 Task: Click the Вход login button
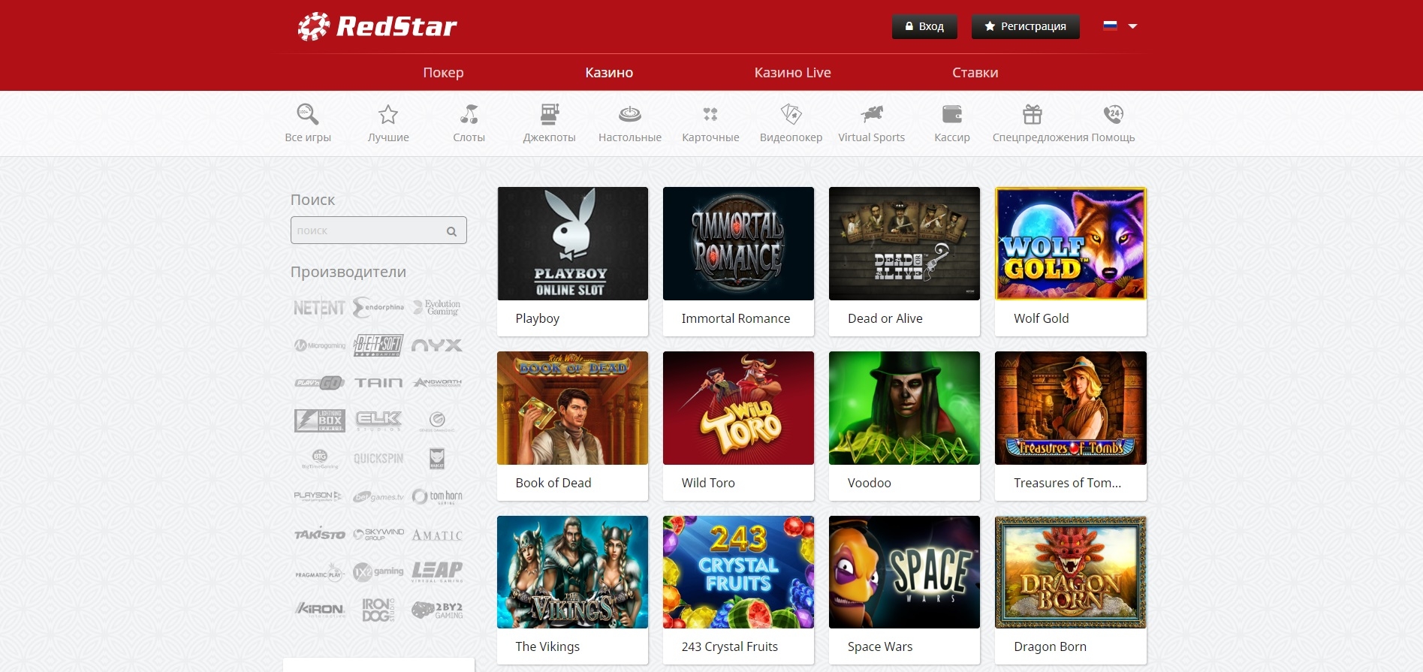coord(924,26)
